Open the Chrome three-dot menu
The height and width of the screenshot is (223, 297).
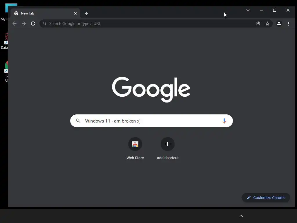[x=288, y=24]
